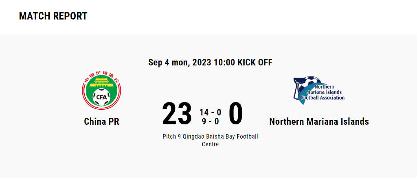Click the Northern Mariana Islands Football Association logo
The width and height of the screenshot is (417, 178).
click(x=319, y=90)
